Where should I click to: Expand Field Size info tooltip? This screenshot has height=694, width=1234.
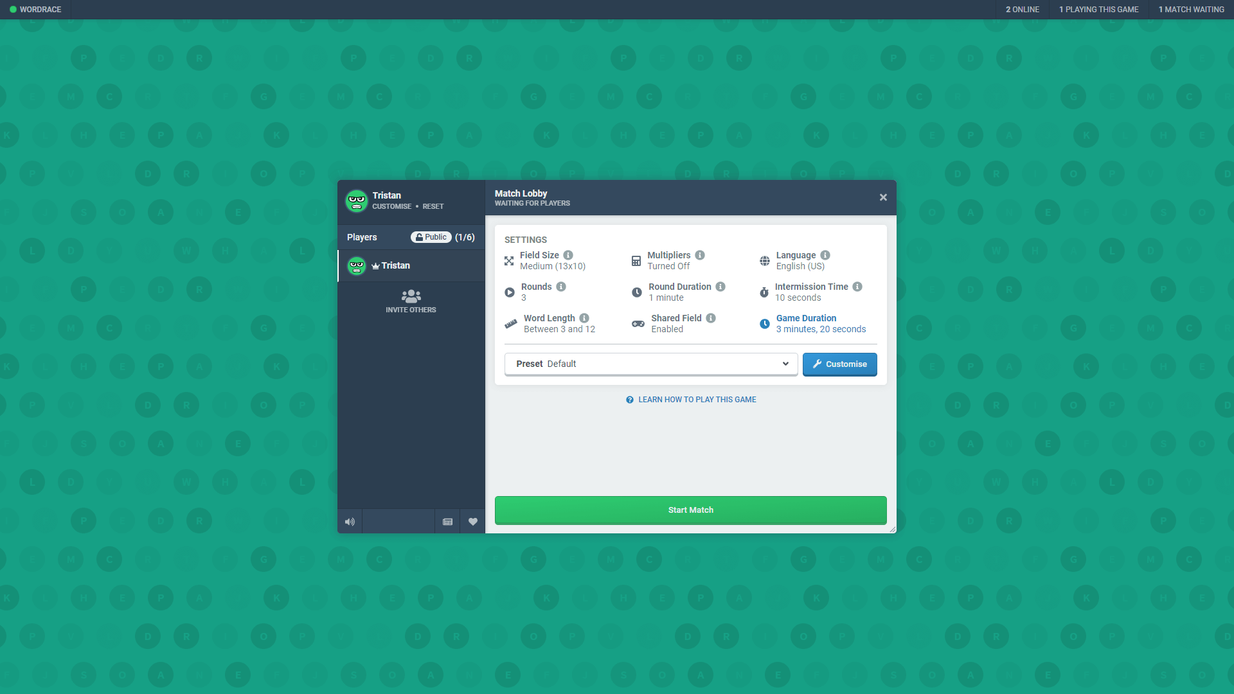[568, 255]
